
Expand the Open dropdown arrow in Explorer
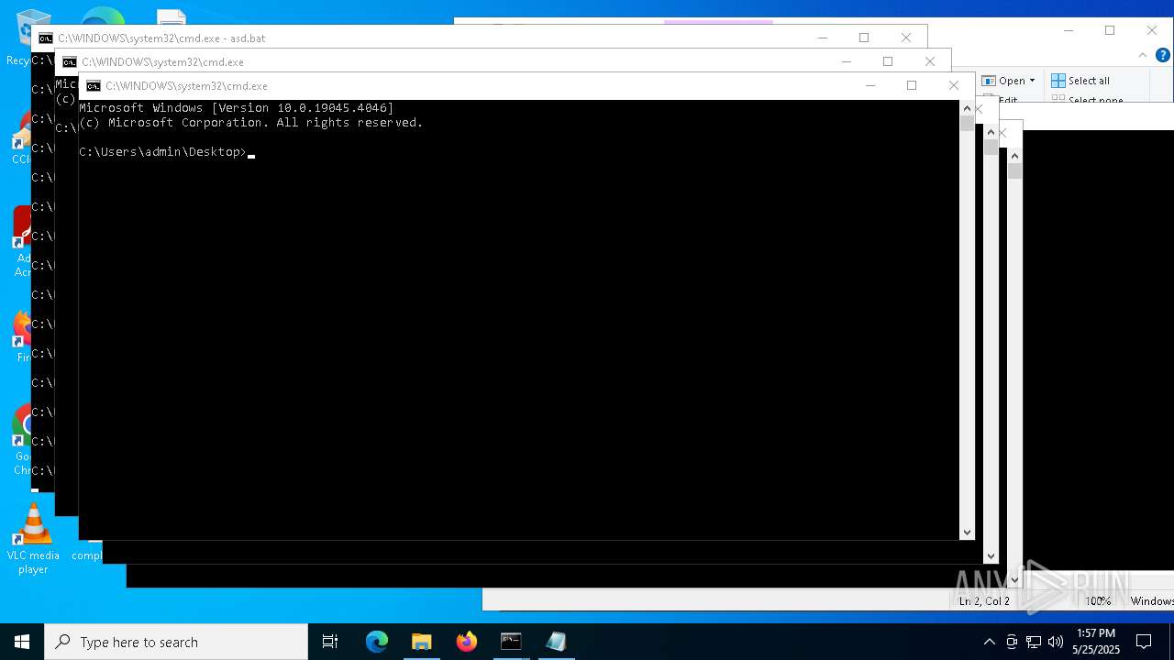click(1032, 81)
